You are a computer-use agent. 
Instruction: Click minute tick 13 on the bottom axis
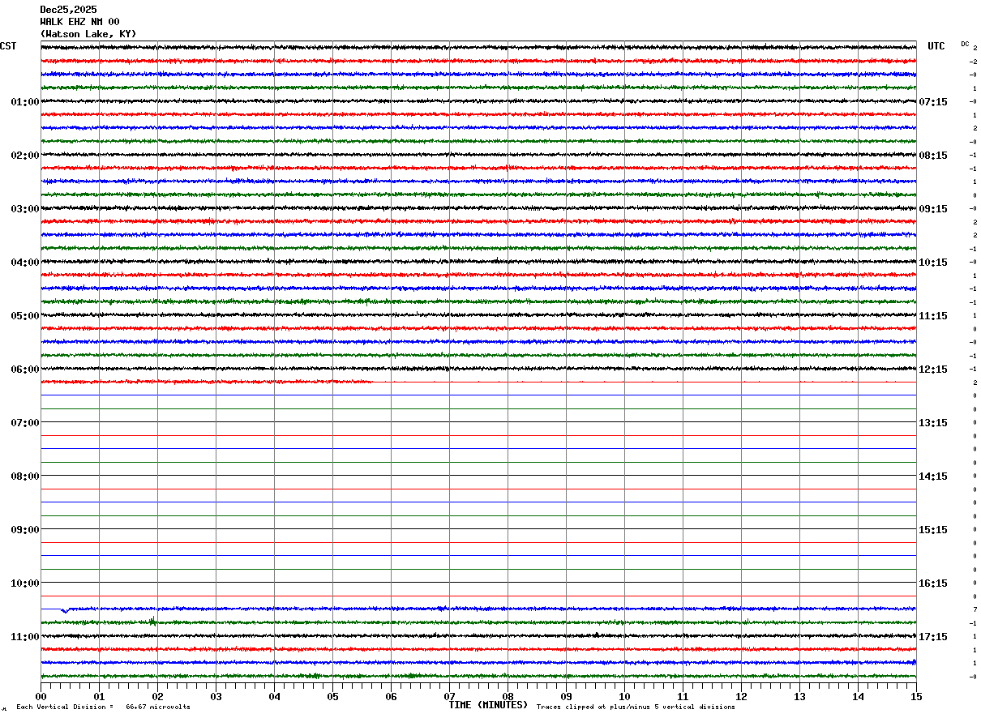tap(799, 697)
